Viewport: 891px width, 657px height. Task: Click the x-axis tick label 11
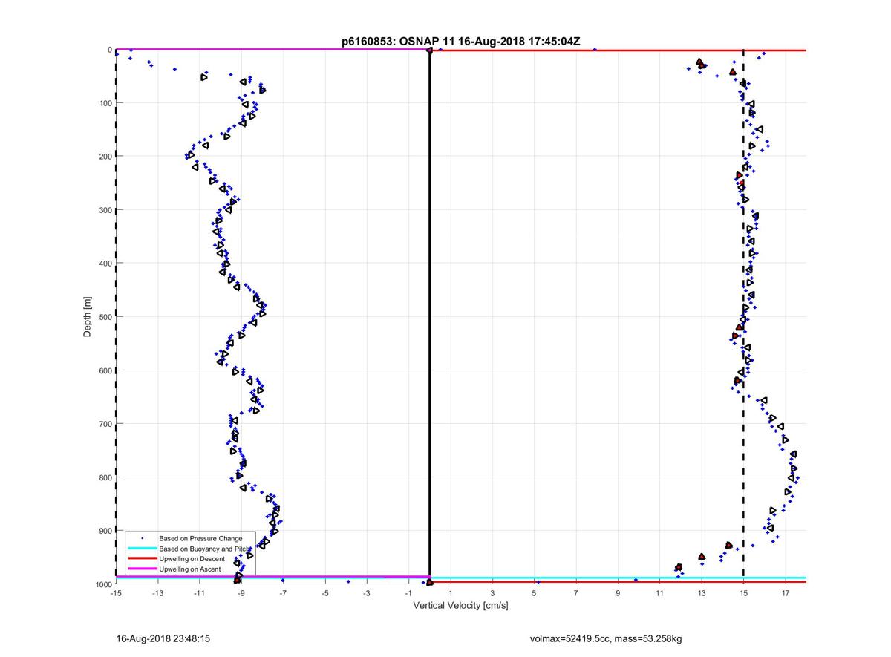[x=659, y=594]
